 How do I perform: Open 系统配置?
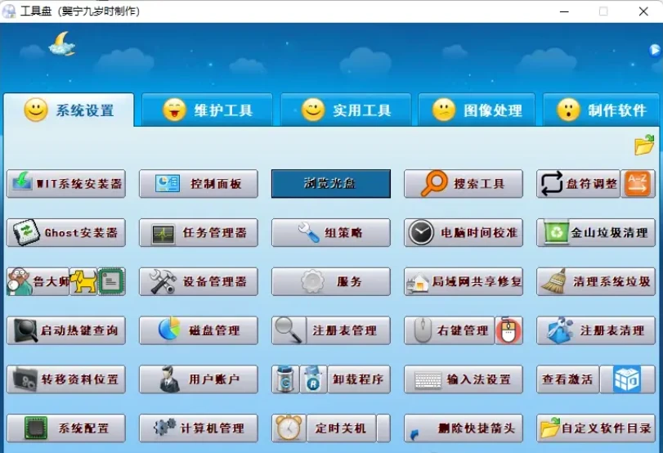tap(66, 428)
